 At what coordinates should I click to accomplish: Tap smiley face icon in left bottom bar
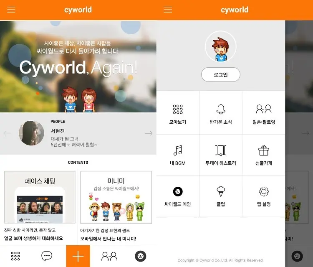coord(141,256)
